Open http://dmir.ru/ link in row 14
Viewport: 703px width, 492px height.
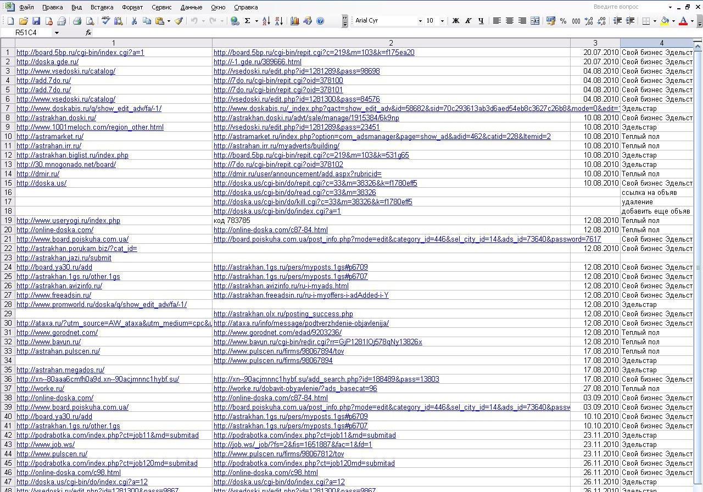point(38,174)
